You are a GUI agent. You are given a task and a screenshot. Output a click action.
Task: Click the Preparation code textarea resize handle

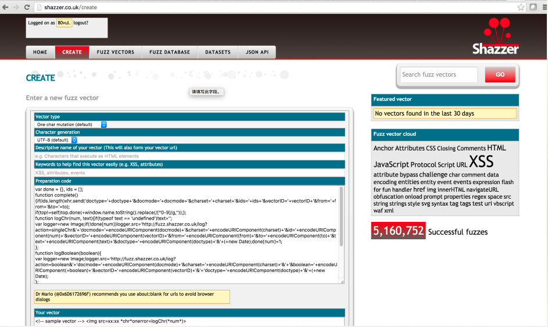click(342, 281)
